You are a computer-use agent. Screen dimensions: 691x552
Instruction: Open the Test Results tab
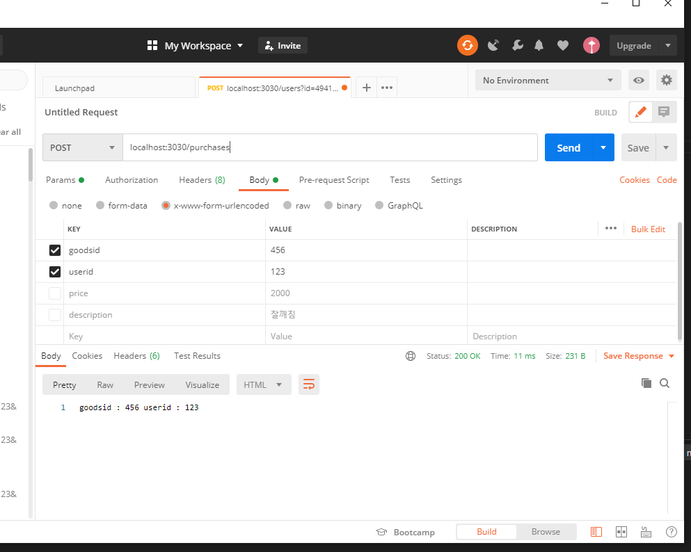pos(197,356)
